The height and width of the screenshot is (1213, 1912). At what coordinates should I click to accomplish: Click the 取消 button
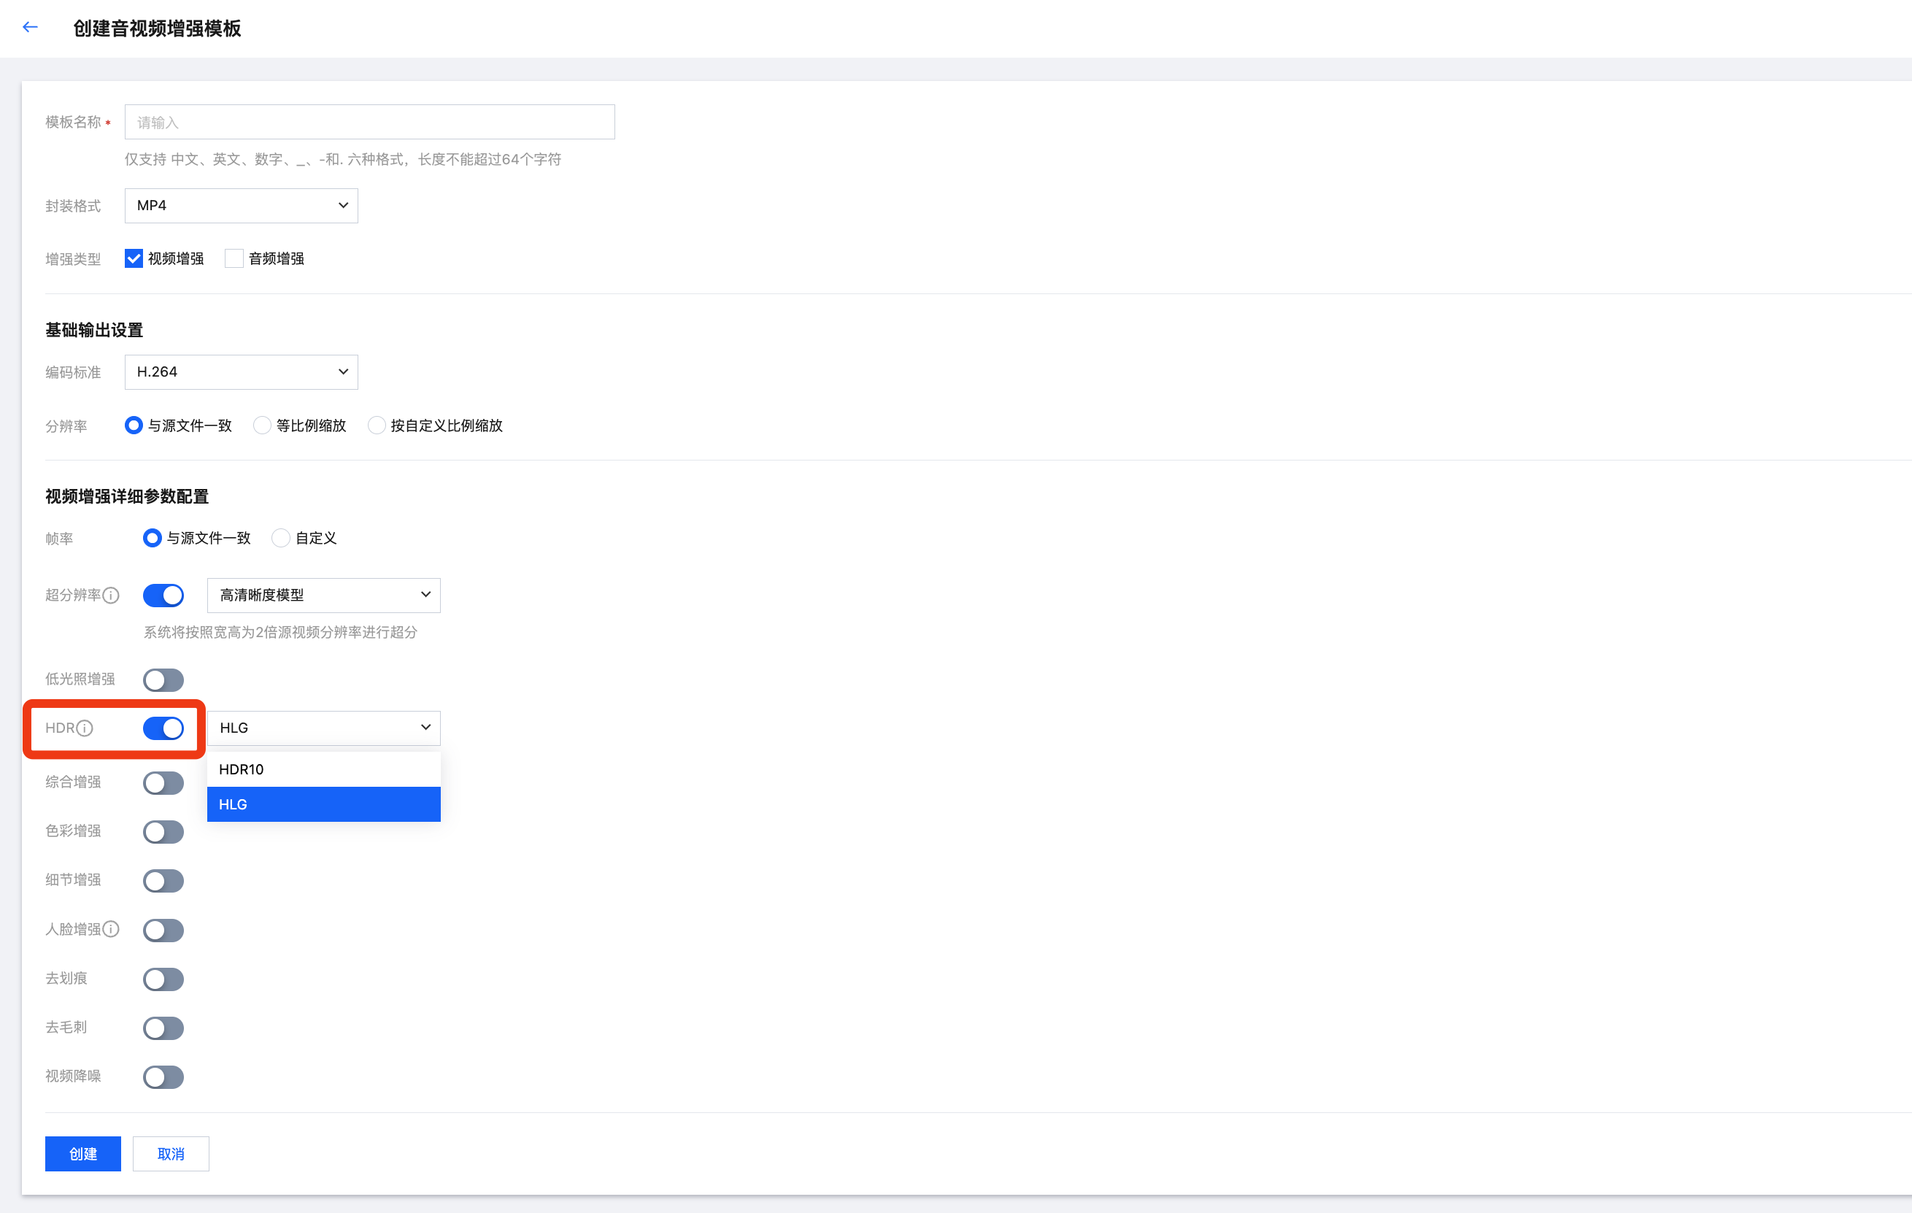[x=171, y=1153]
